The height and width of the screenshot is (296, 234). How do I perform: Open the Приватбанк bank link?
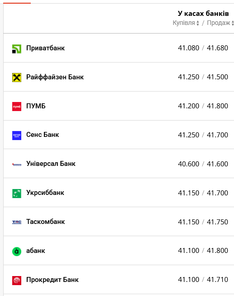[45, 48]
